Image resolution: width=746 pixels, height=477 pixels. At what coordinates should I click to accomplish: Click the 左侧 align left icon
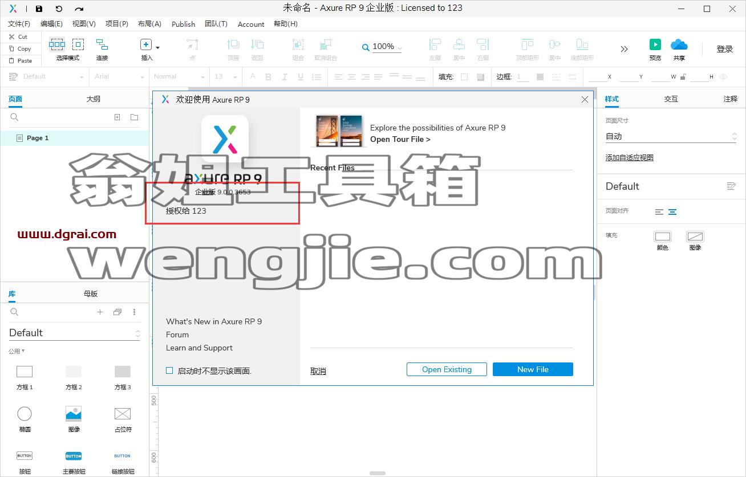pos(435,44)
